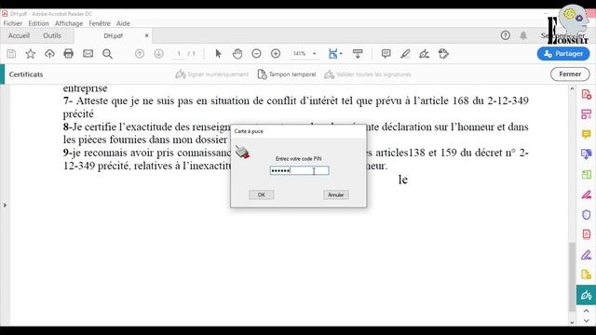The width and height of the screenshot is (596, 335).
Task: Zoom out with minus icon
Action: pos(257,54)
